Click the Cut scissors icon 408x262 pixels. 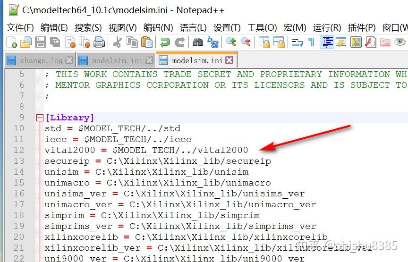tap(118, 42)
